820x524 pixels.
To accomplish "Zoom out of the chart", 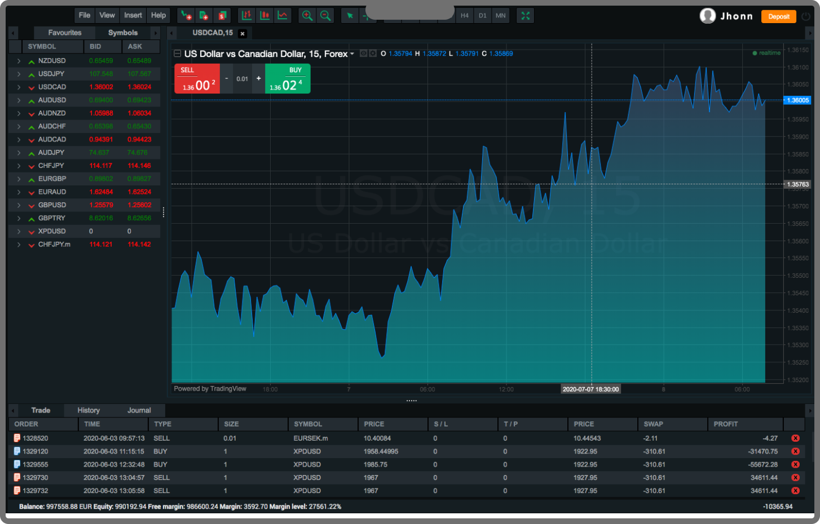I will click(325, 16).
